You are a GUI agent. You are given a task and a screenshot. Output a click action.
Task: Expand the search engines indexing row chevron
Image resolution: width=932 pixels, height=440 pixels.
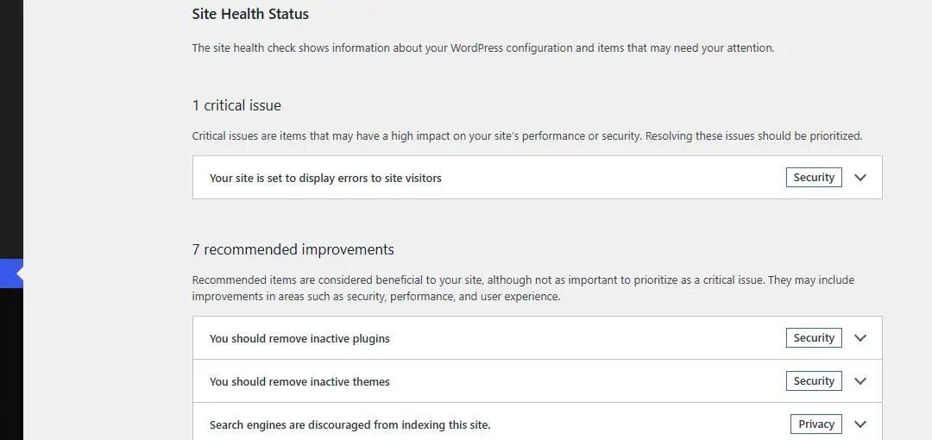[860, 424]
